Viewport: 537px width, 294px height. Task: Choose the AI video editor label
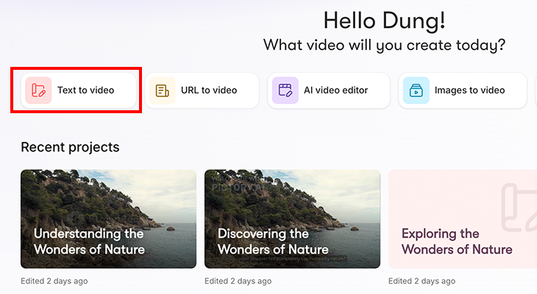335,90
